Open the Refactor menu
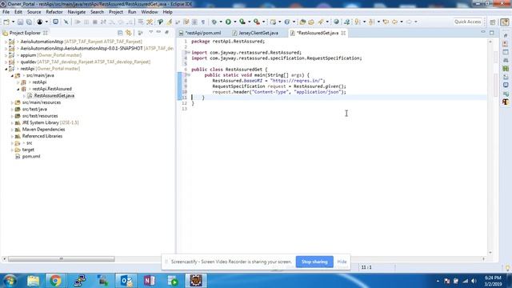This screenshot has height=288, width=512. point(54,12)
